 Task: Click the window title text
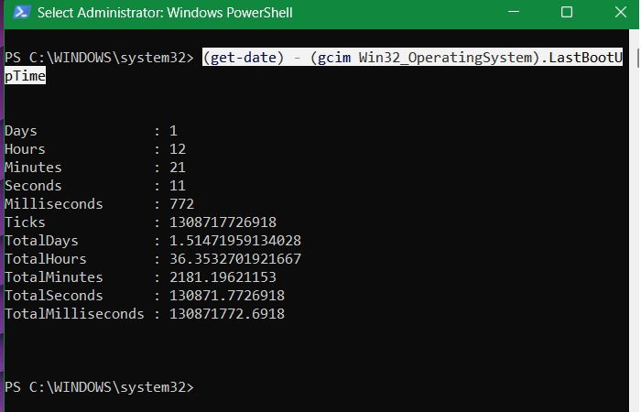[x=165, y=13]
